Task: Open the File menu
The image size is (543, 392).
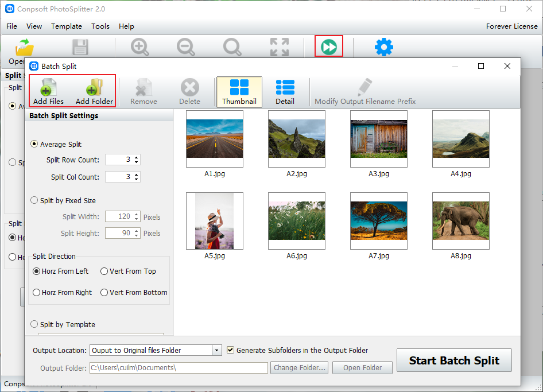Action: tap(12, 26)
